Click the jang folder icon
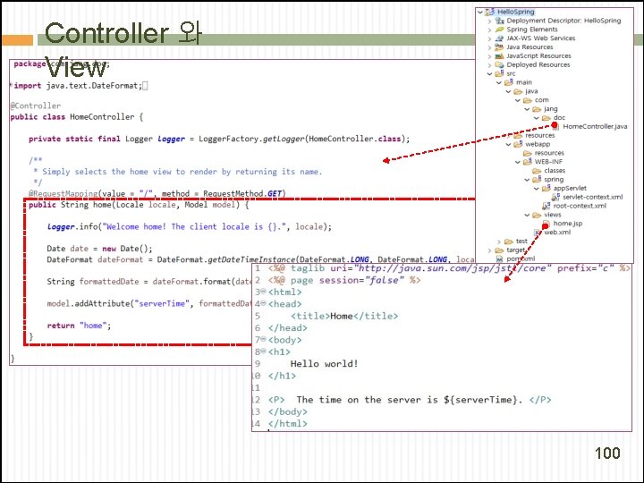Viewport: 644px width, 483px height. (x=537, y=109)
